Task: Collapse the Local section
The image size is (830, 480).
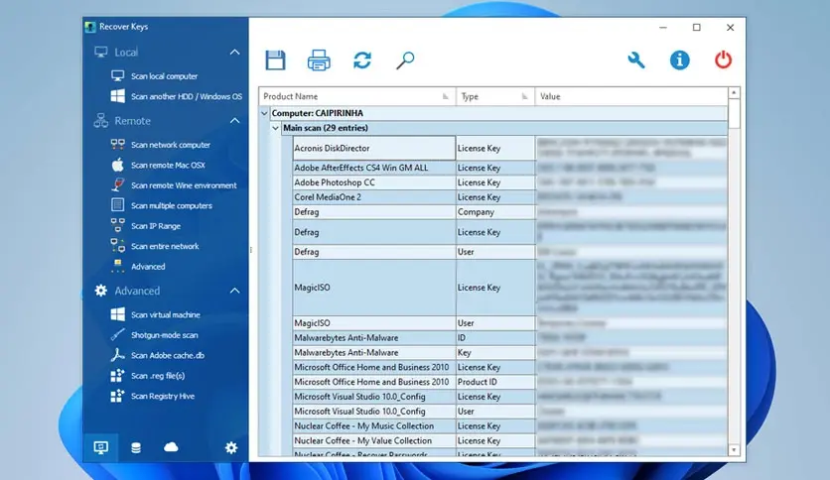Action: (x=234, y=53)
